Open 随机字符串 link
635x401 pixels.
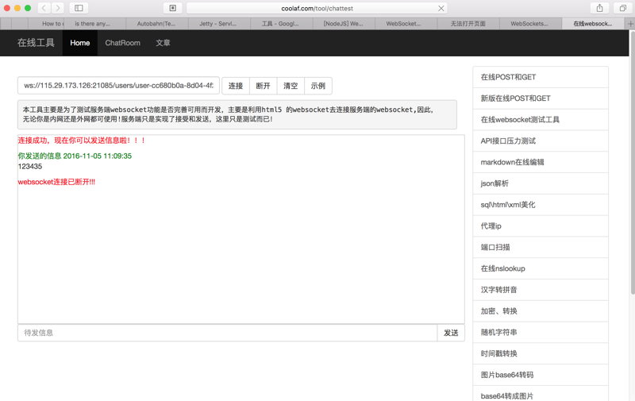tap(541, 332)
